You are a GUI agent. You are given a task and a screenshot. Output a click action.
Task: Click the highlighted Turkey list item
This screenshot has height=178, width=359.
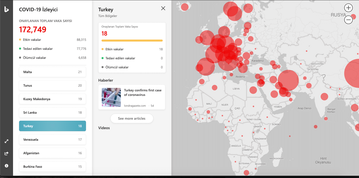(52, 126)
